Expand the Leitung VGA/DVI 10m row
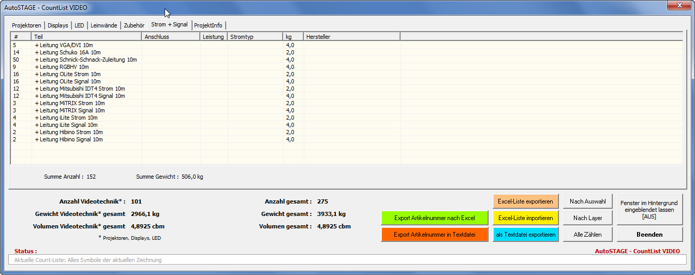Image resolution: width=695 pixels, height=275 pixels. tap(37, 45)
